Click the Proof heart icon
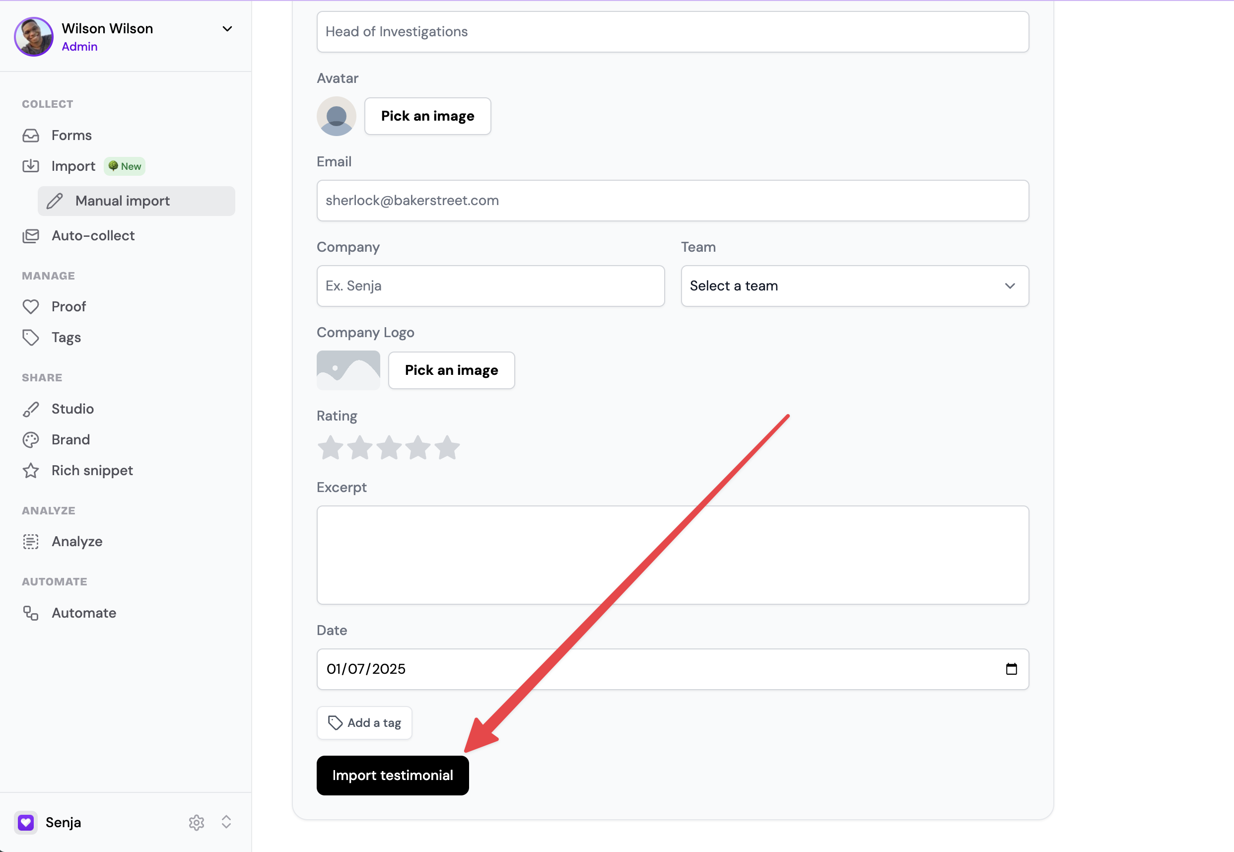 pyautogui.click(x=30, y=307)
